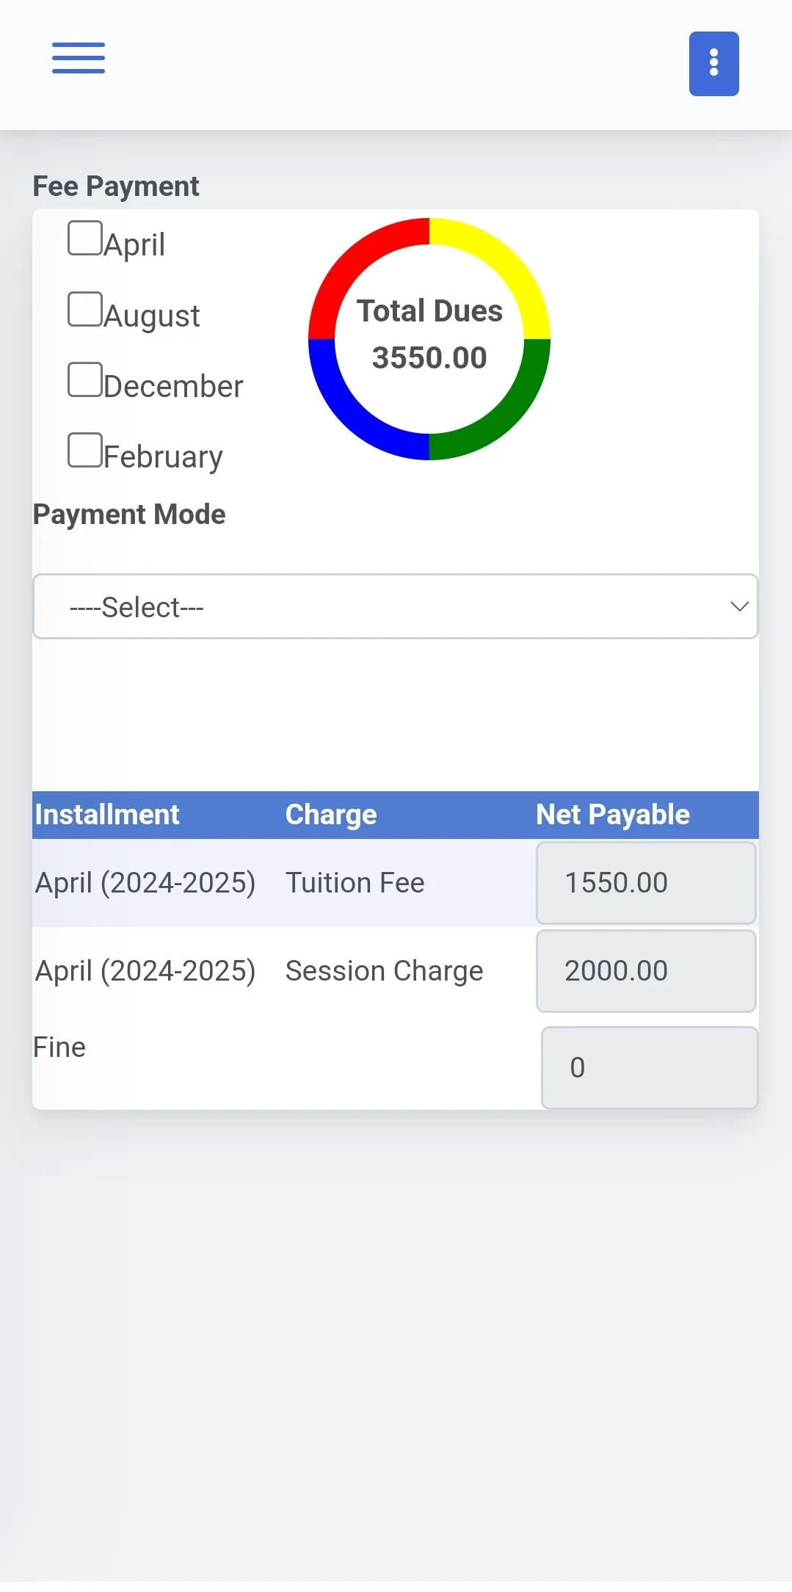Click the Tuition Fee net payable field
Viewport: 792px width, 1592px height.
point(646,882)
